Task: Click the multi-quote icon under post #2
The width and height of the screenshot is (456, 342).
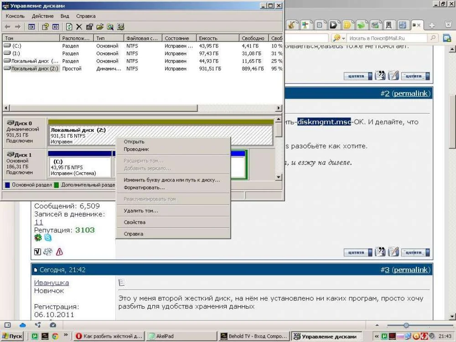Action: click(x=380, y=252)
